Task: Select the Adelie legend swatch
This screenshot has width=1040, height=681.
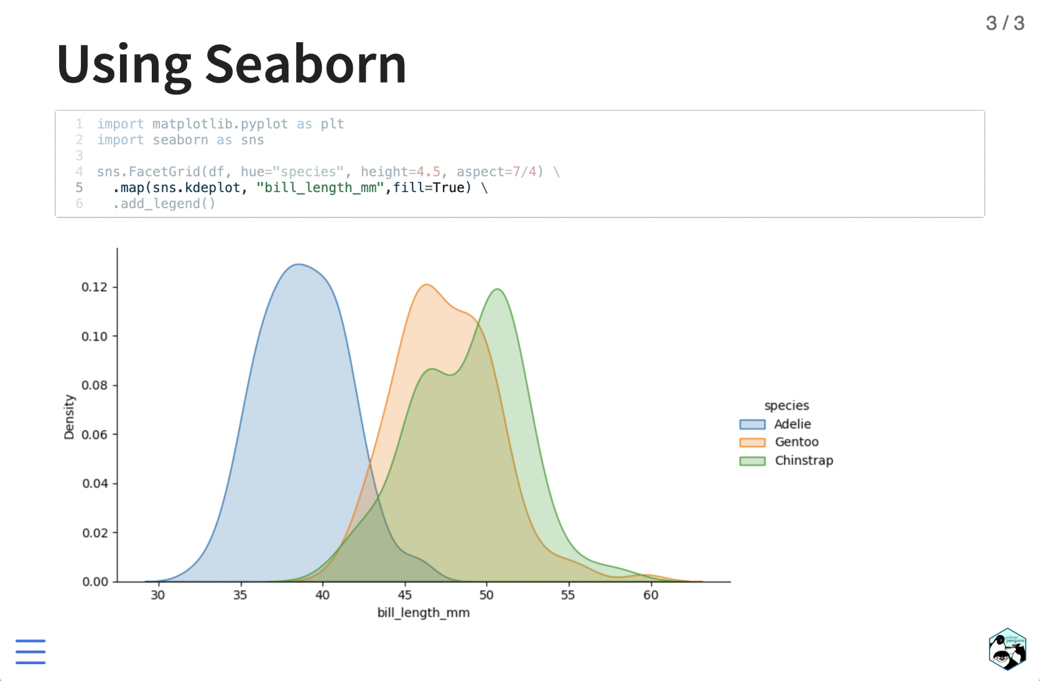Action: [751, 424]
